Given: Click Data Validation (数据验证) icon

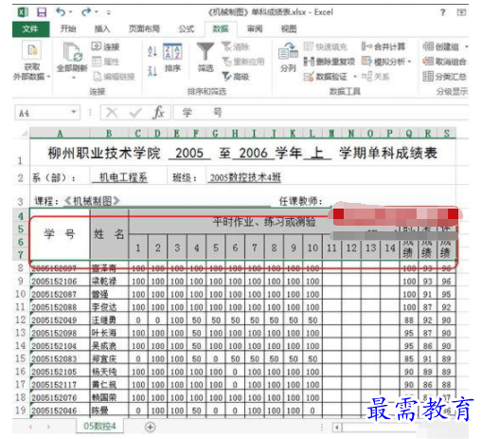Looking at the screenshot, I should [309, 76].
